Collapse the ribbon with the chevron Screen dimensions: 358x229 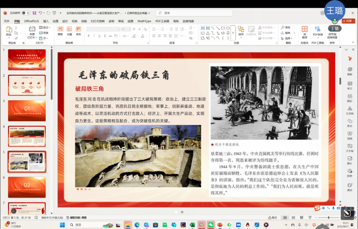pos(353,42)
